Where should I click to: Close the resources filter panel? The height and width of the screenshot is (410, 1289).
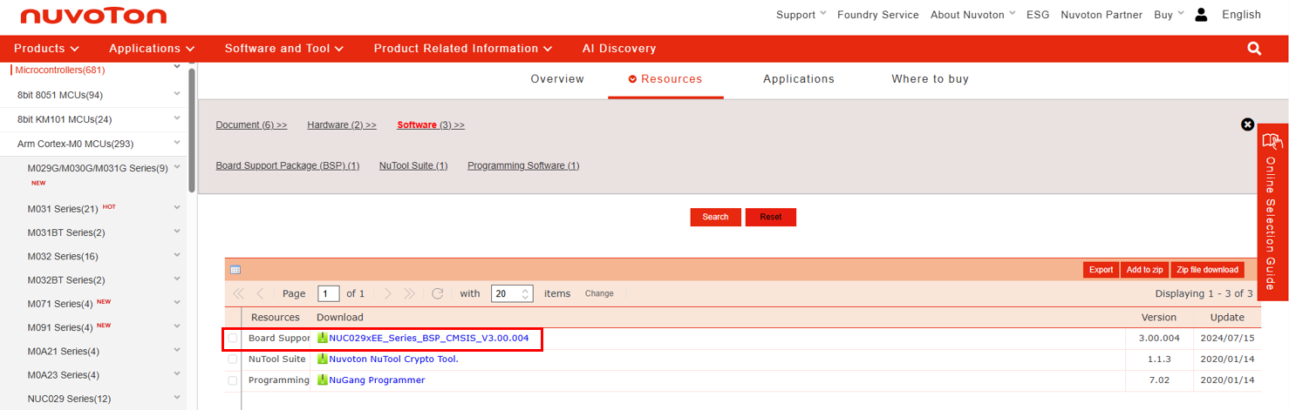[x=1247, y=124]
